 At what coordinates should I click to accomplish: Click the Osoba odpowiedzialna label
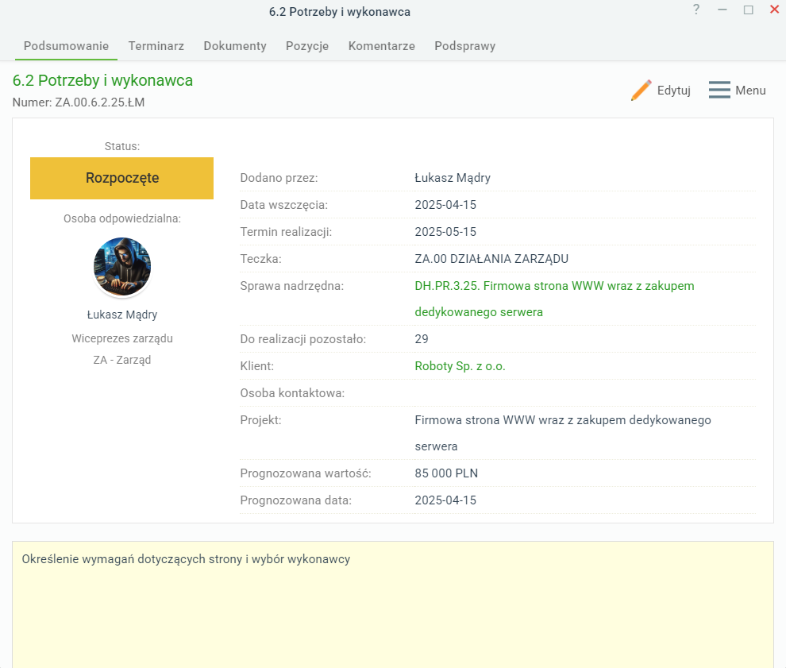121,218
